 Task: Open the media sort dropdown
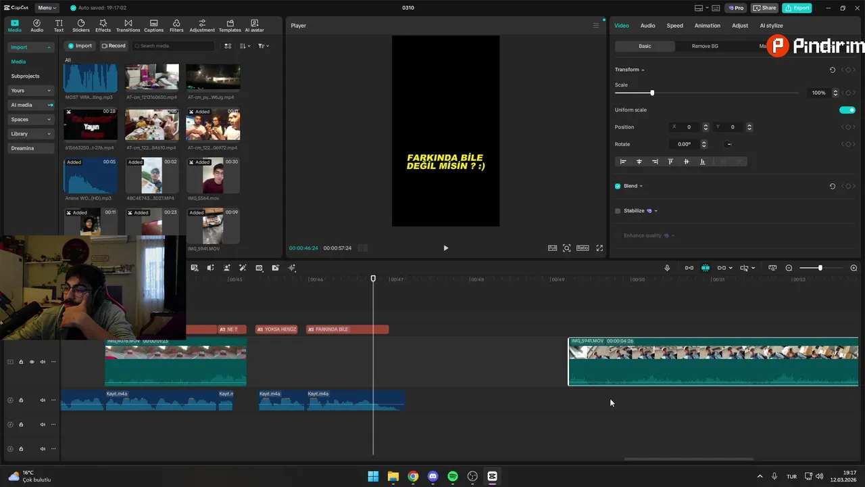coord(245,46)
